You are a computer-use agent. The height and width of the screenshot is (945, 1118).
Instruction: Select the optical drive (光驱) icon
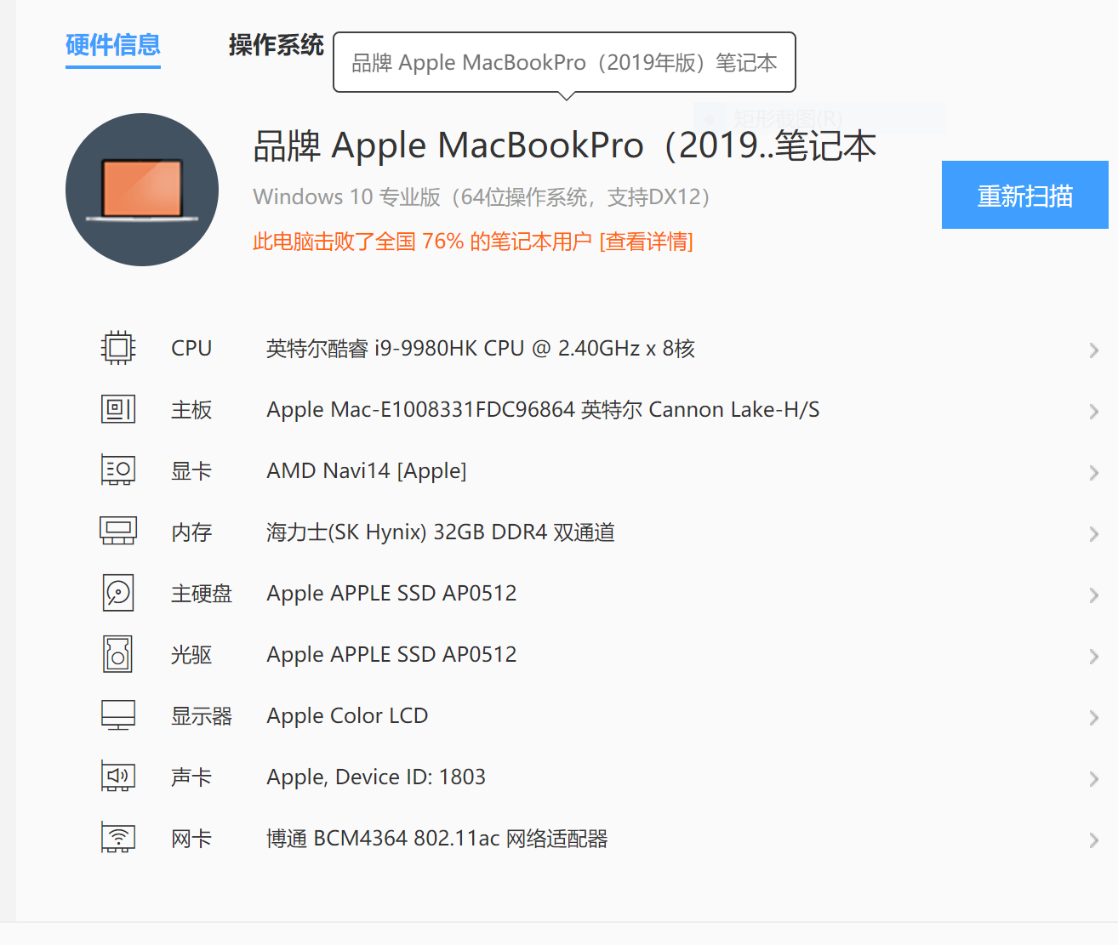[118, 654]
